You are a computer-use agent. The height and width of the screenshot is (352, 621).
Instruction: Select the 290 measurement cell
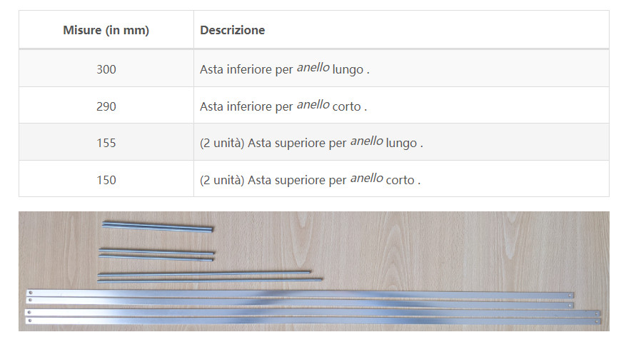click(106, 106)
